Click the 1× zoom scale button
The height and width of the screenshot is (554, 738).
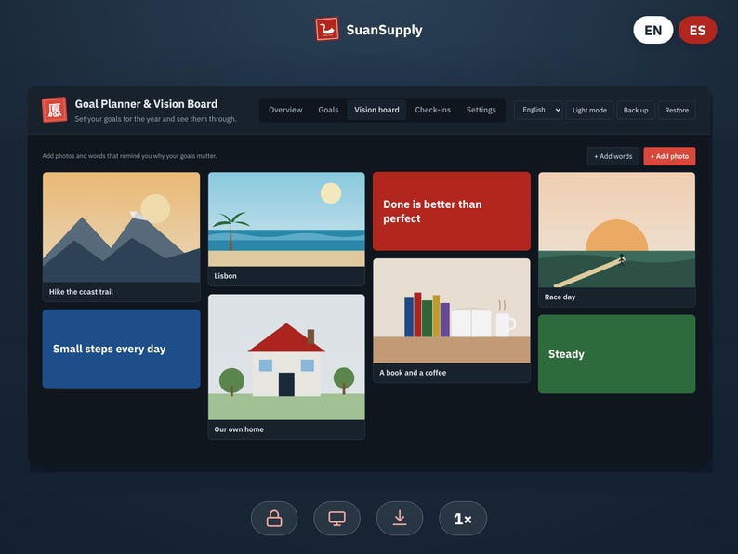[x=463, y=519]
